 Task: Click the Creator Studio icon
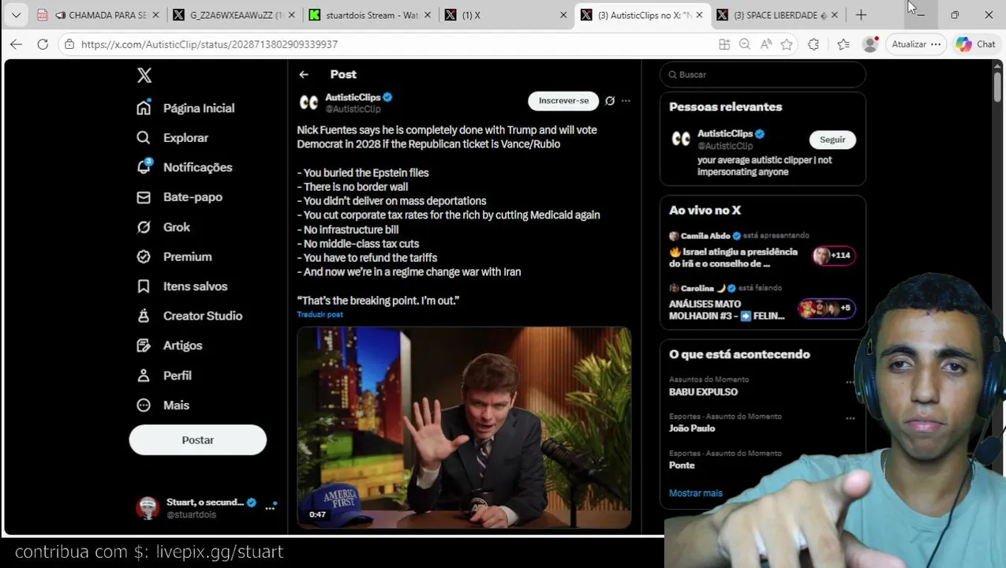(144, 316)
